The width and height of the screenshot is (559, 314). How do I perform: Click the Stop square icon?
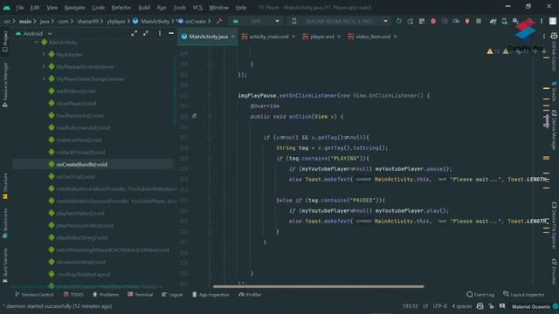pyautogui.click(x=479, y=21)
